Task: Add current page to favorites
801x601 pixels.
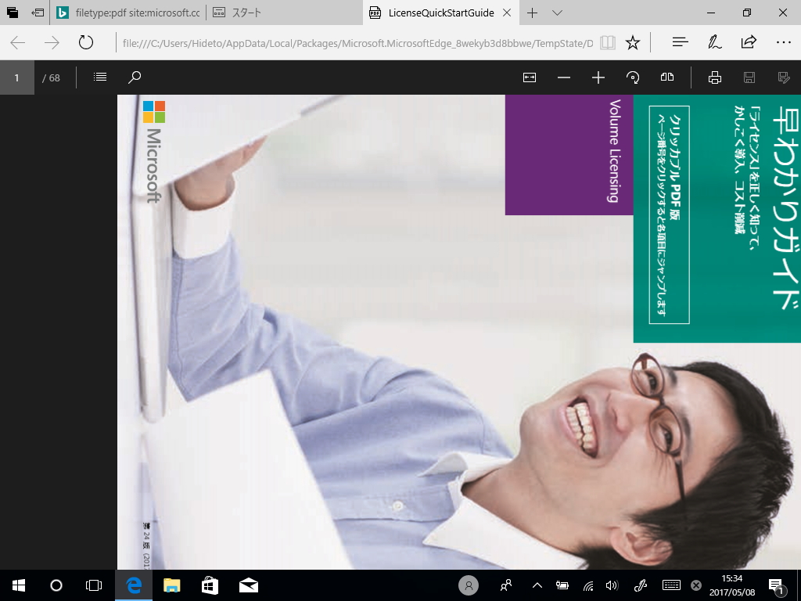Action: [x=632, y=41]
